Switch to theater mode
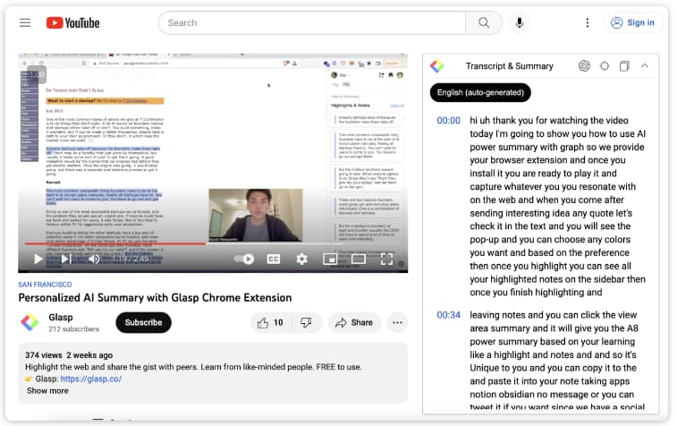 [359, 259]
